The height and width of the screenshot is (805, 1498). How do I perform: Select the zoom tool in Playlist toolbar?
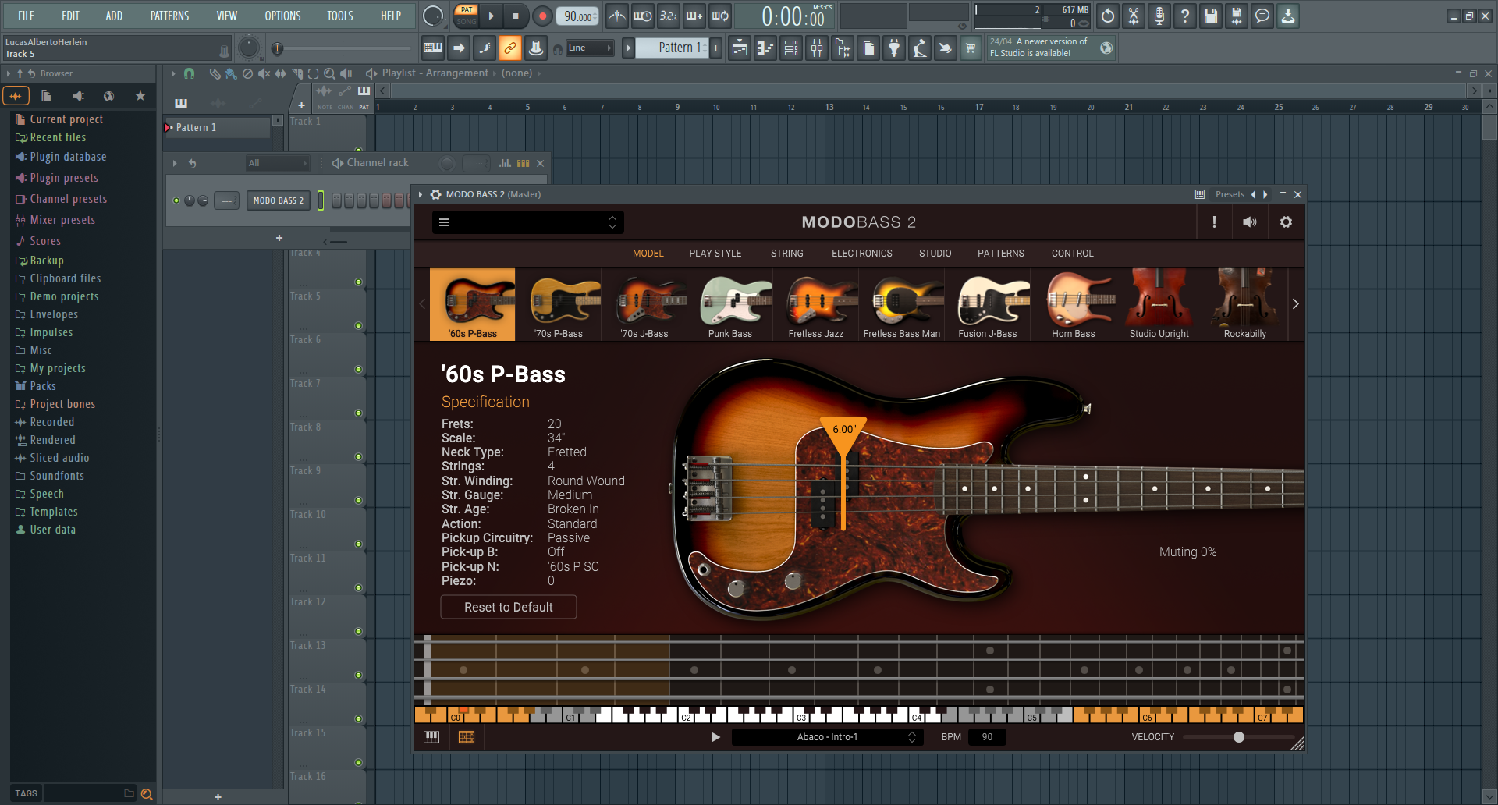click(x=329, y=73)
